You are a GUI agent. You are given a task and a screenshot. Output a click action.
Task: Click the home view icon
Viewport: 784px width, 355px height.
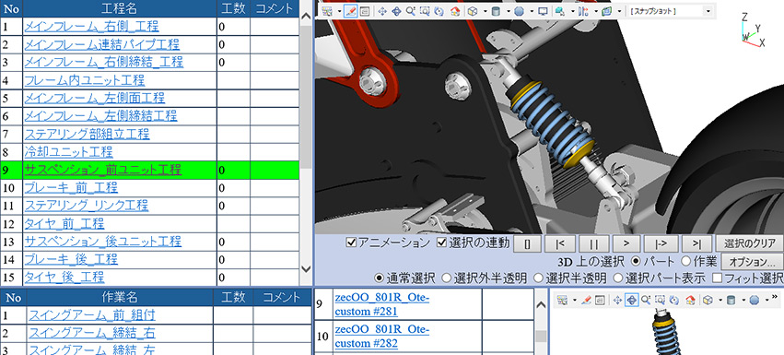455,11
